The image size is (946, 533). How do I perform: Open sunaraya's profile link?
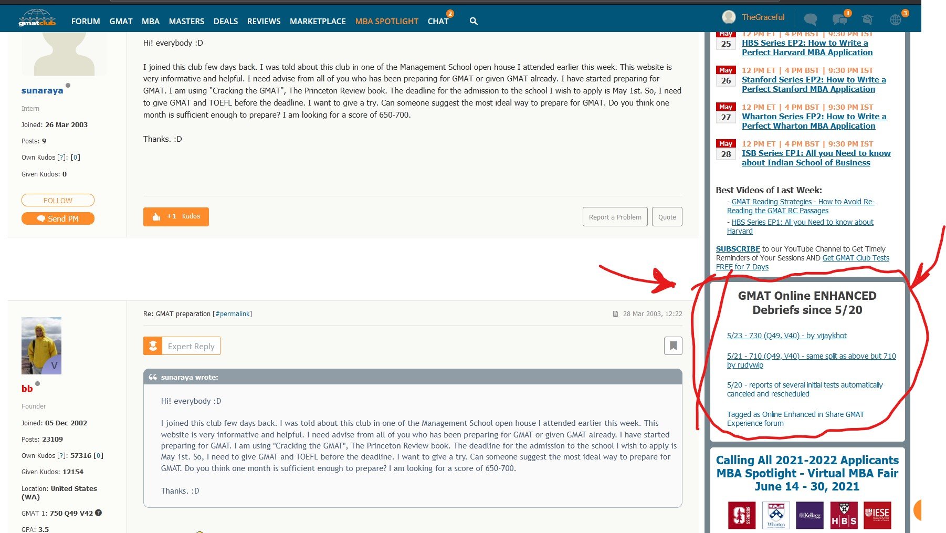[42, 90]
